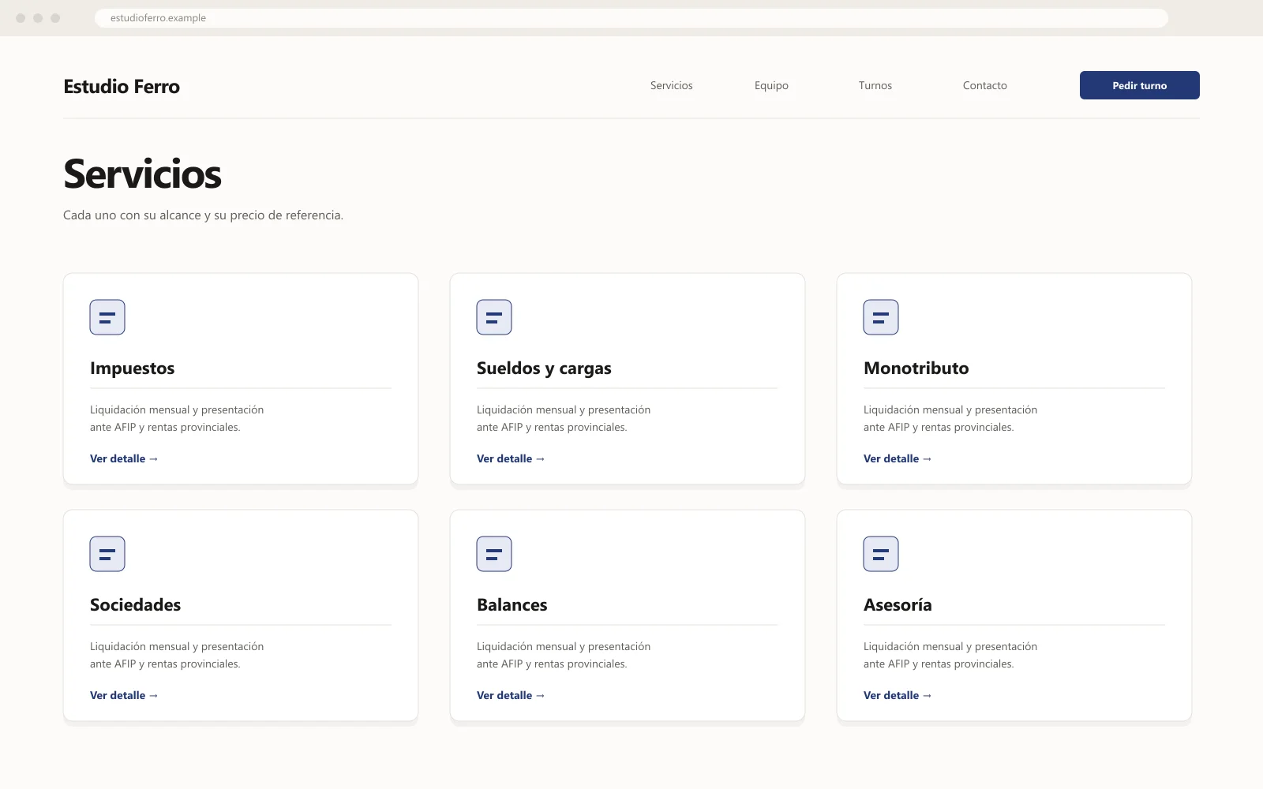
Task: Navigate to Contacto in the header
Action: coord(984,85)
